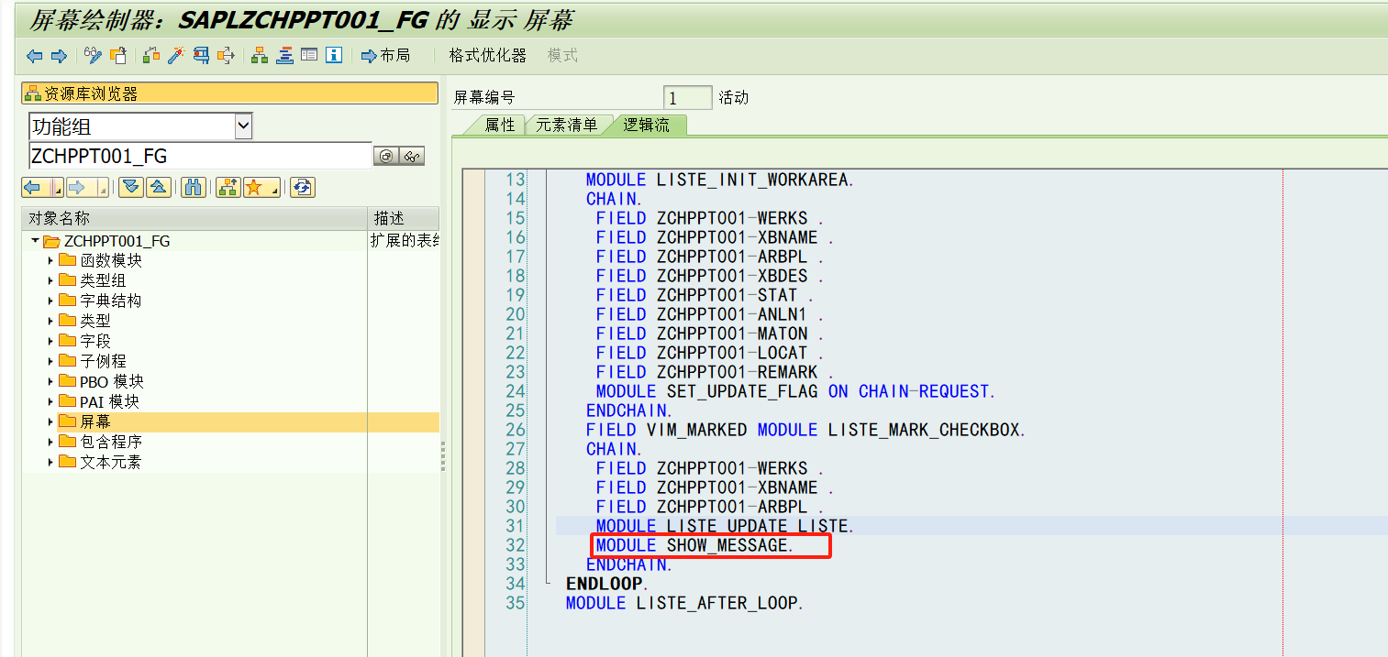Select the 函数模块 tree item
The height and width of the screenshot is (657, 1388).
point(111,260)
